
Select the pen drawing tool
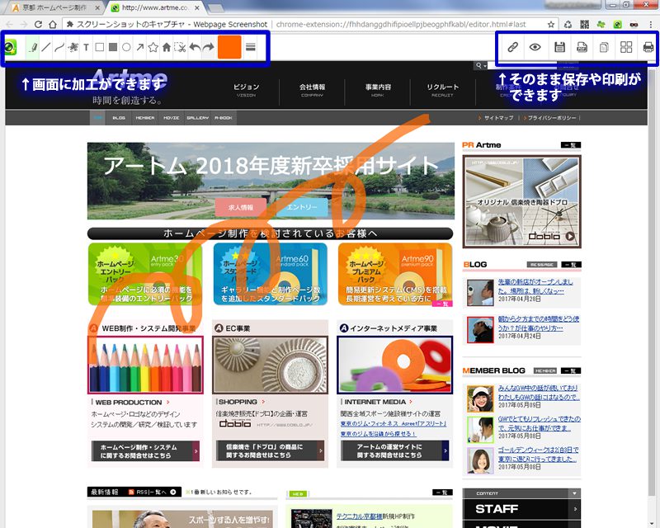pyautogui.click(x=32, y=47)
